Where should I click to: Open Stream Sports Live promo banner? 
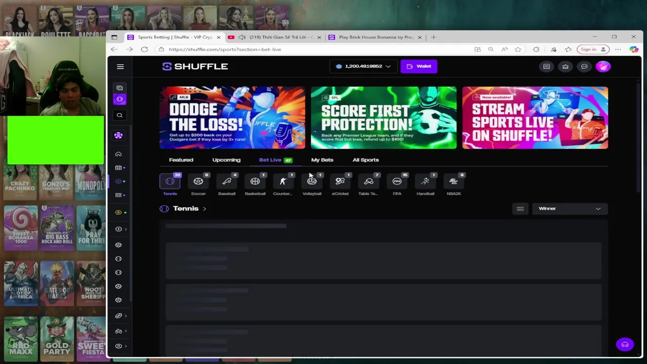(x=535, y=117)
